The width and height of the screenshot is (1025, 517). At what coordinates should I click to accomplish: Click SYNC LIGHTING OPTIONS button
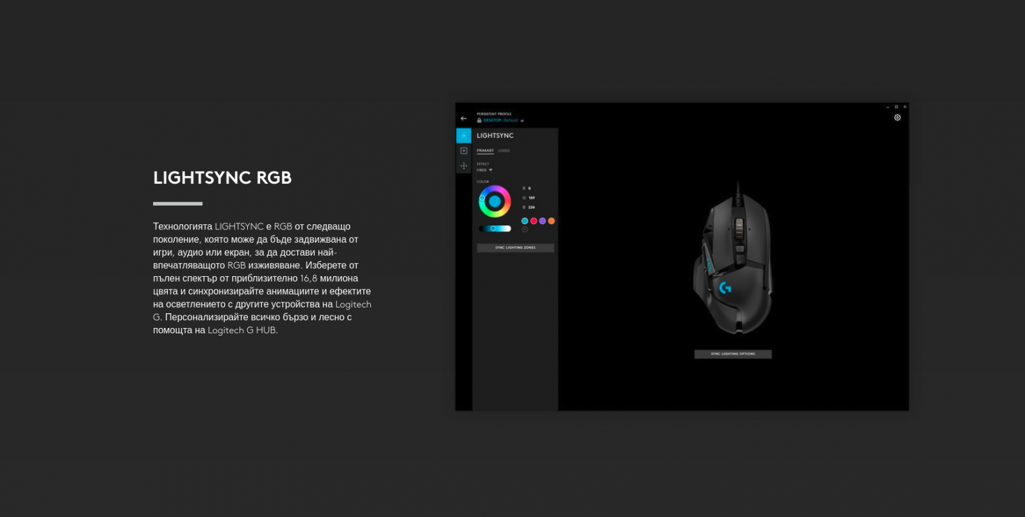pyautogui.click(x=733, y=354)
